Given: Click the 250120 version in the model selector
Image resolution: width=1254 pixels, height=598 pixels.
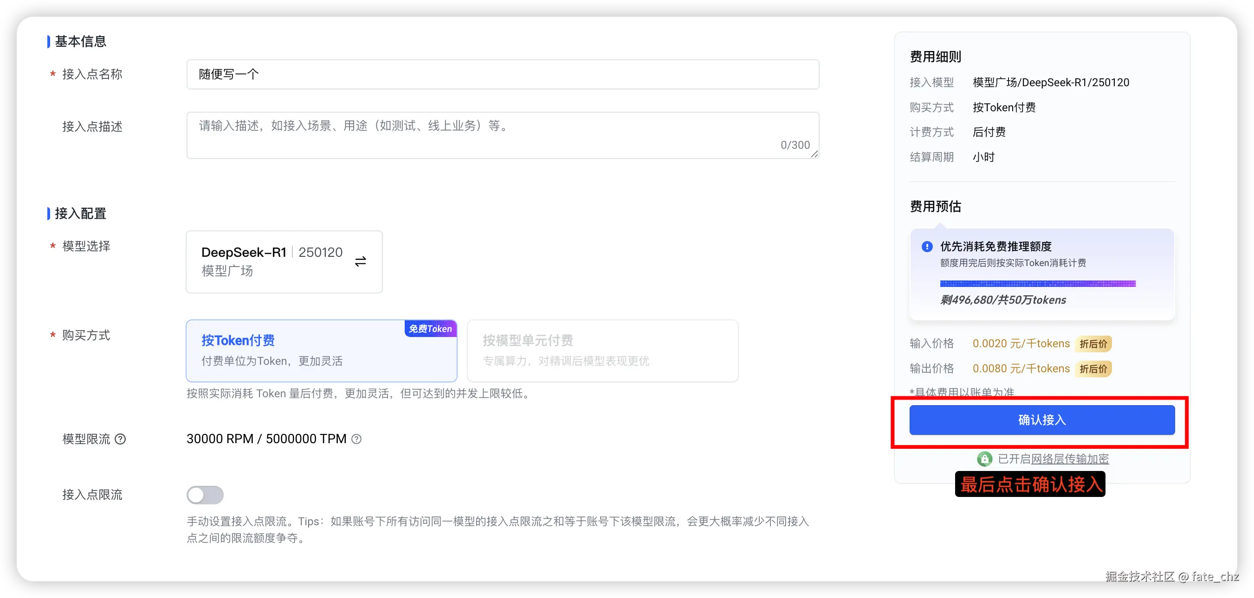Looking at the screenshot, I should tap(320, 252).
